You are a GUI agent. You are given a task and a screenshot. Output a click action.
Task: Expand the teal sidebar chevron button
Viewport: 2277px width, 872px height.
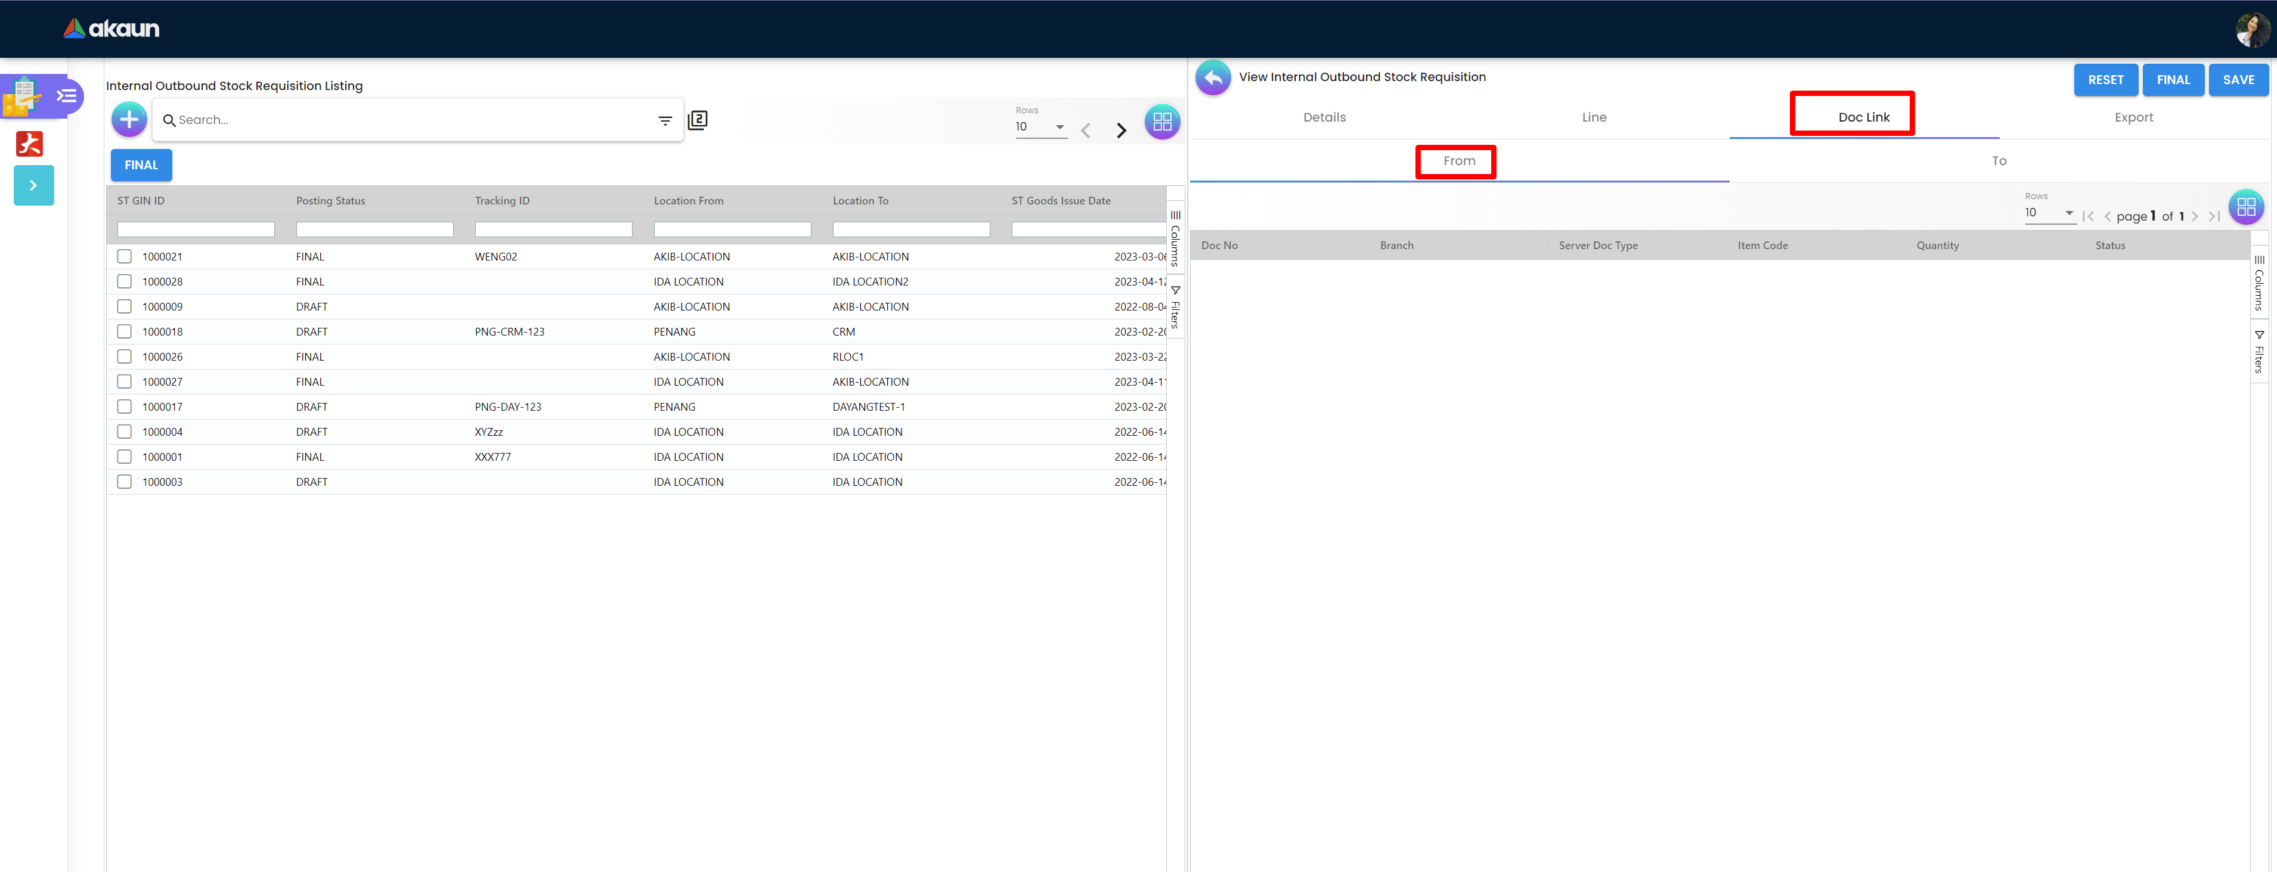click(x=33, y=185)
